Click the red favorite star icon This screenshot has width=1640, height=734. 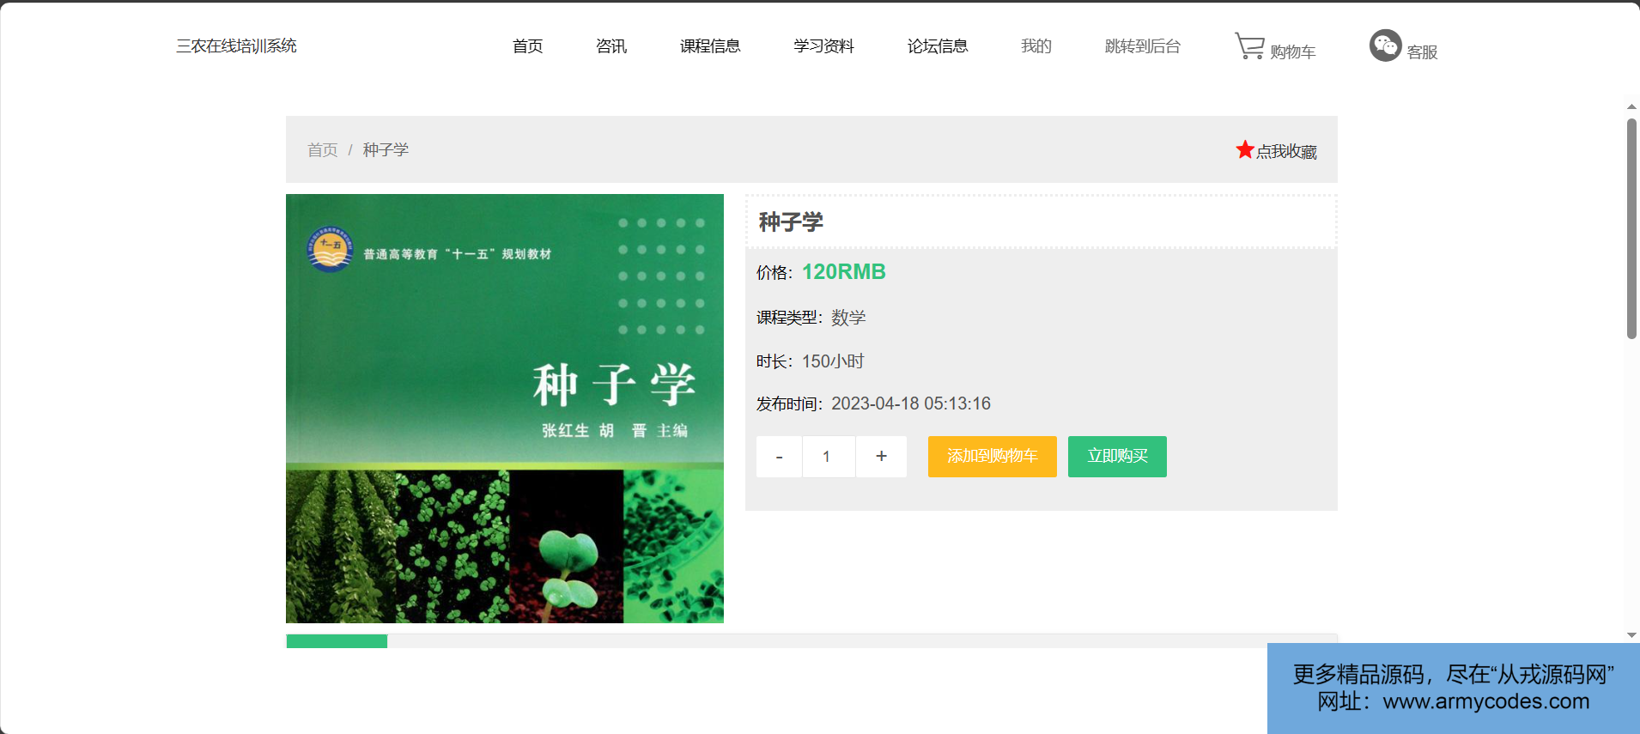[1245, 149]
